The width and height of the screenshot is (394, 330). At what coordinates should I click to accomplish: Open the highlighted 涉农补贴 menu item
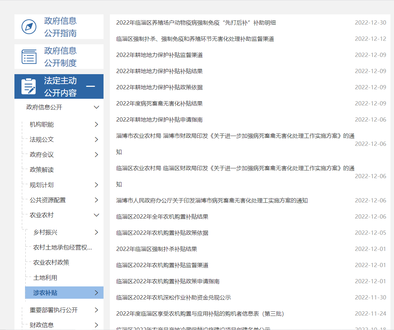coord(45,293)
